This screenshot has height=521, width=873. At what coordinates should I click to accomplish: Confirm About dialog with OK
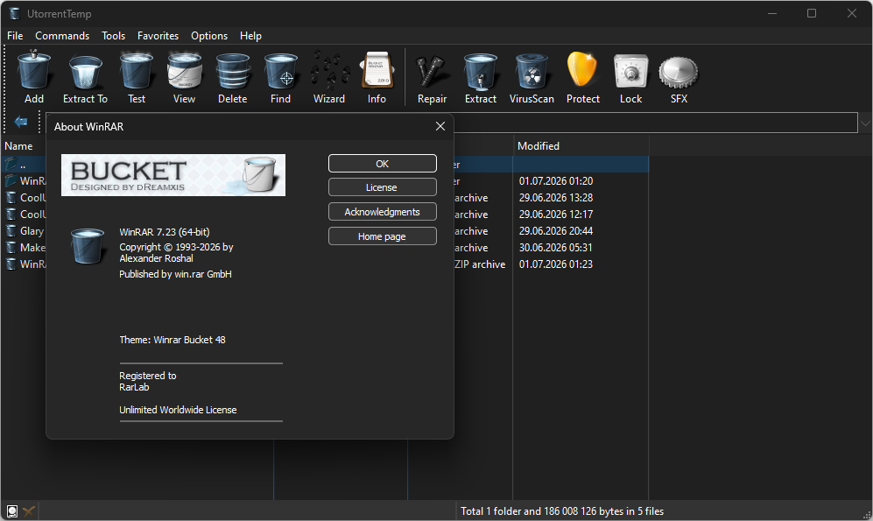(383, 164)
